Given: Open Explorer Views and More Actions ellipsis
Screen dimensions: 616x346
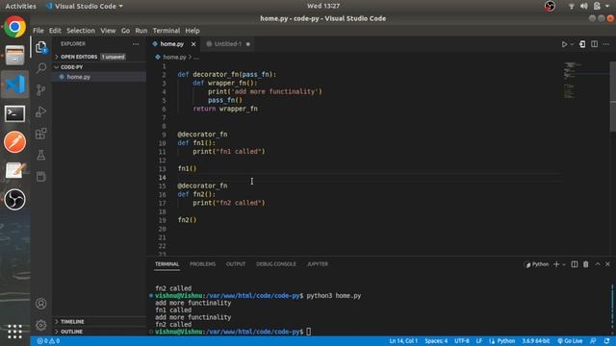Looking at the screenshot, I should click(136, 44).
